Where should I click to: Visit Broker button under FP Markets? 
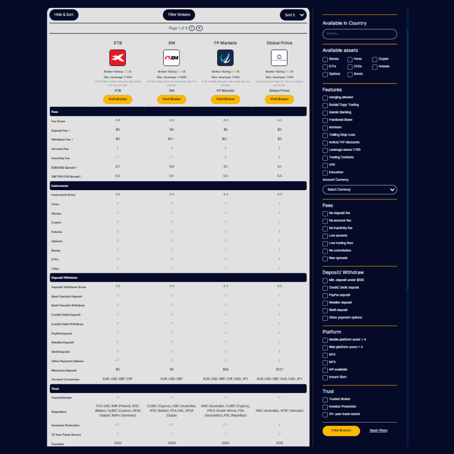coord(225,99)
